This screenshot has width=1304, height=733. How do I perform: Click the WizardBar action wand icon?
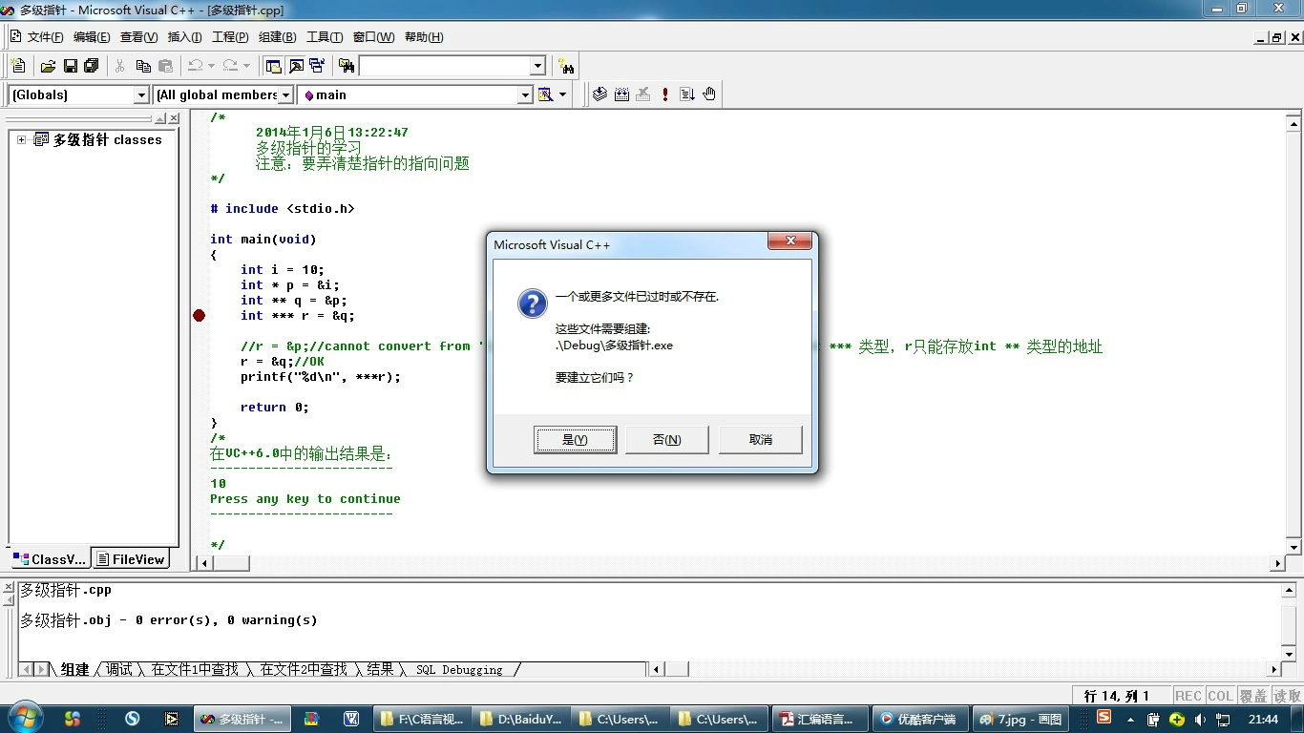[545, 94]
